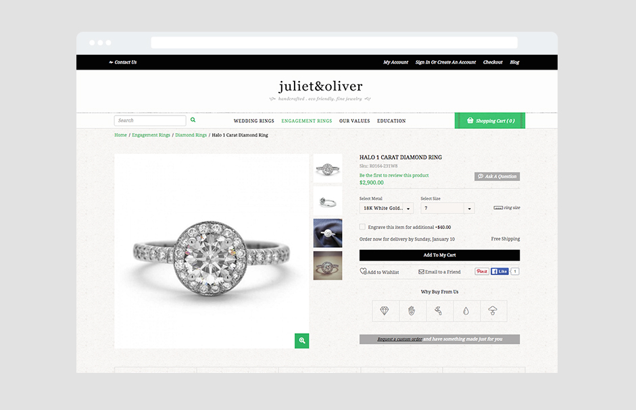This screenshot has height=410, width=636.
Task: Click the Add to Wishlist link
Action: (379, 272)
